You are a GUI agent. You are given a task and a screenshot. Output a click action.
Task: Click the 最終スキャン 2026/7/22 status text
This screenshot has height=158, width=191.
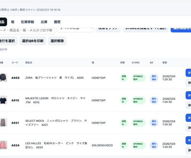pos(40,10)
